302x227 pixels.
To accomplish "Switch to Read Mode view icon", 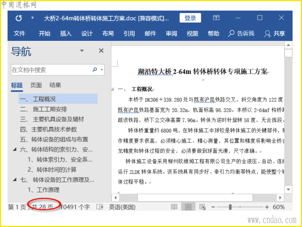I will (174, 207).
